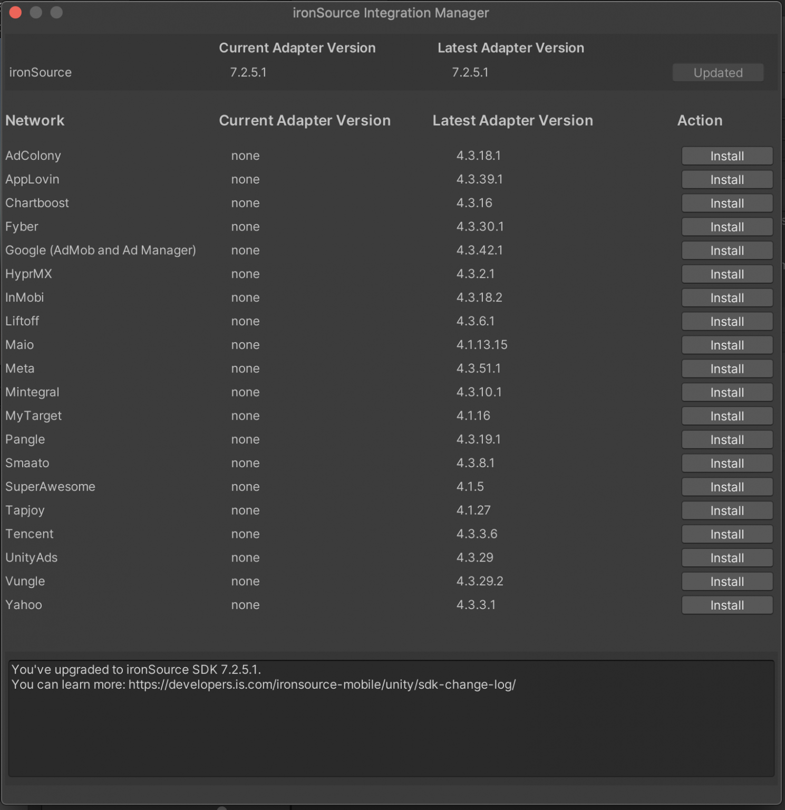Install the UnityAds adapter

pos(726,558)
